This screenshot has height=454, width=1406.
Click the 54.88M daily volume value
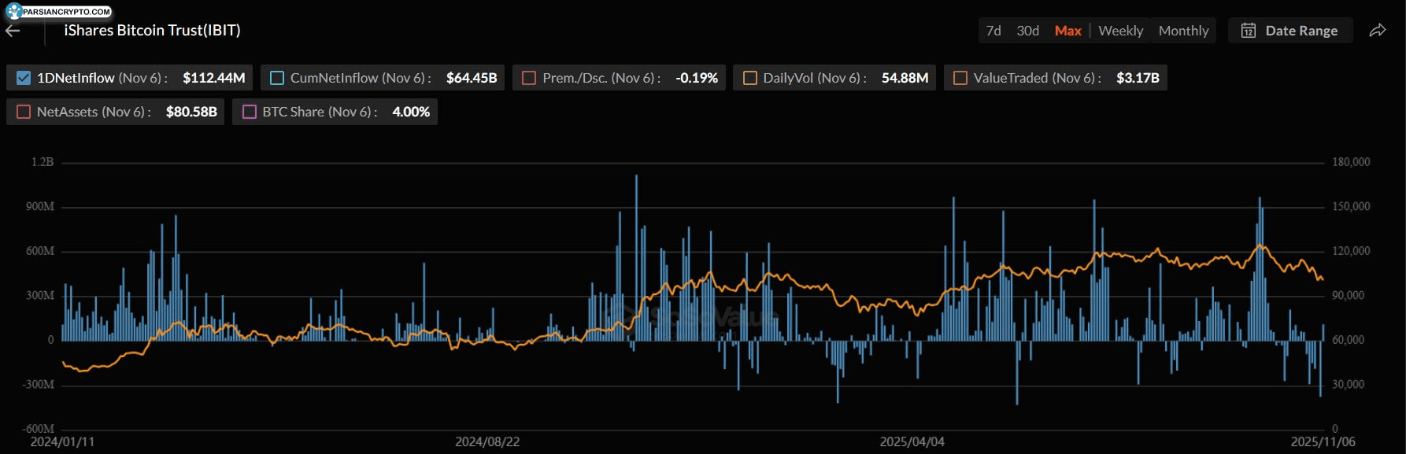(905, 78)
